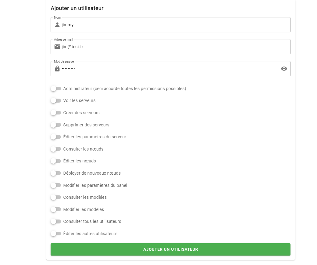Enable Créer des serveurs
Viewport: 317px width, 265px height.
pos(56,113)
